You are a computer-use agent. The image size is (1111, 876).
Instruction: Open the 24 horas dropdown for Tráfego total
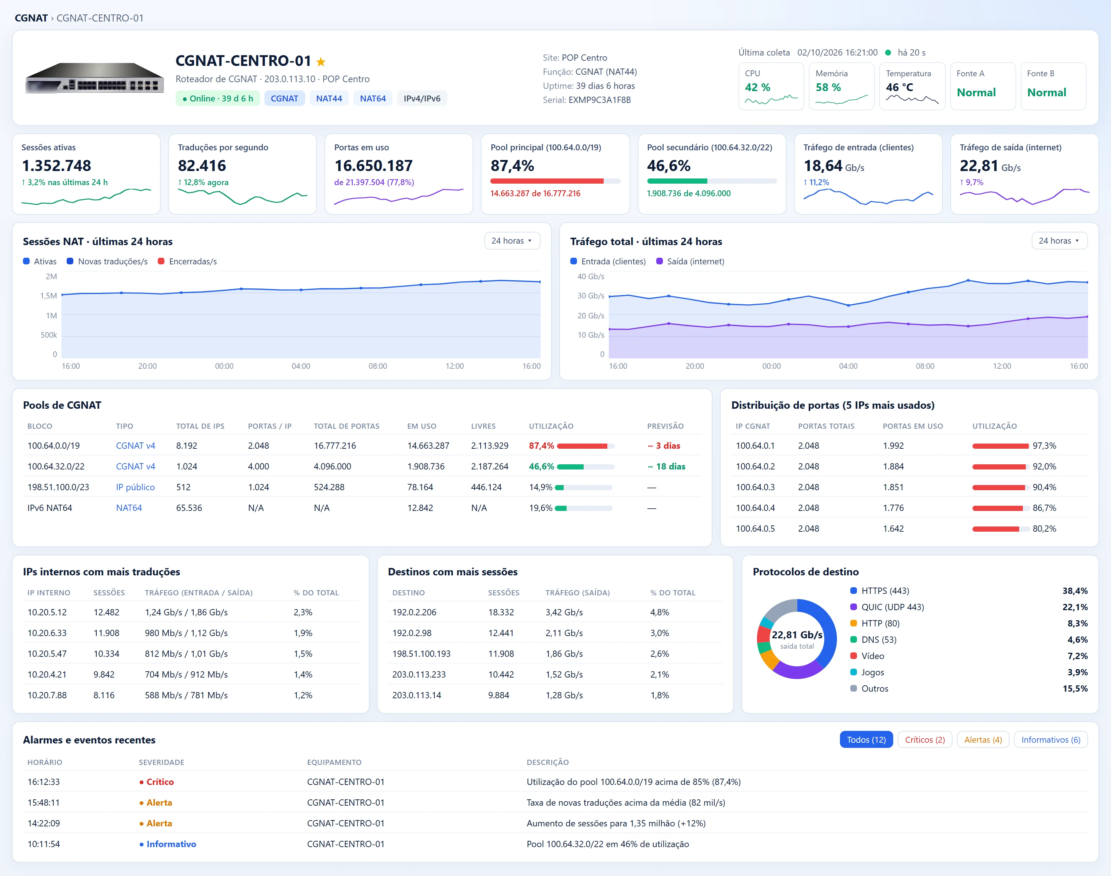[1059, 241]
